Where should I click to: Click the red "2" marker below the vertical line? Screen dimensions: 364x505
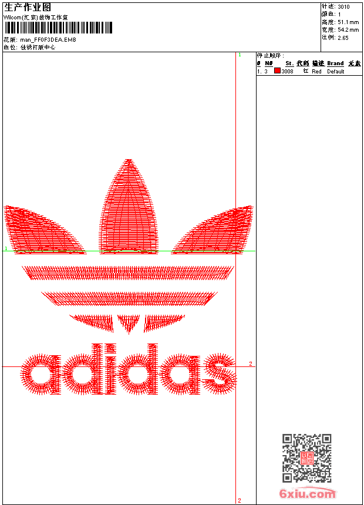[x=240, y=500]
